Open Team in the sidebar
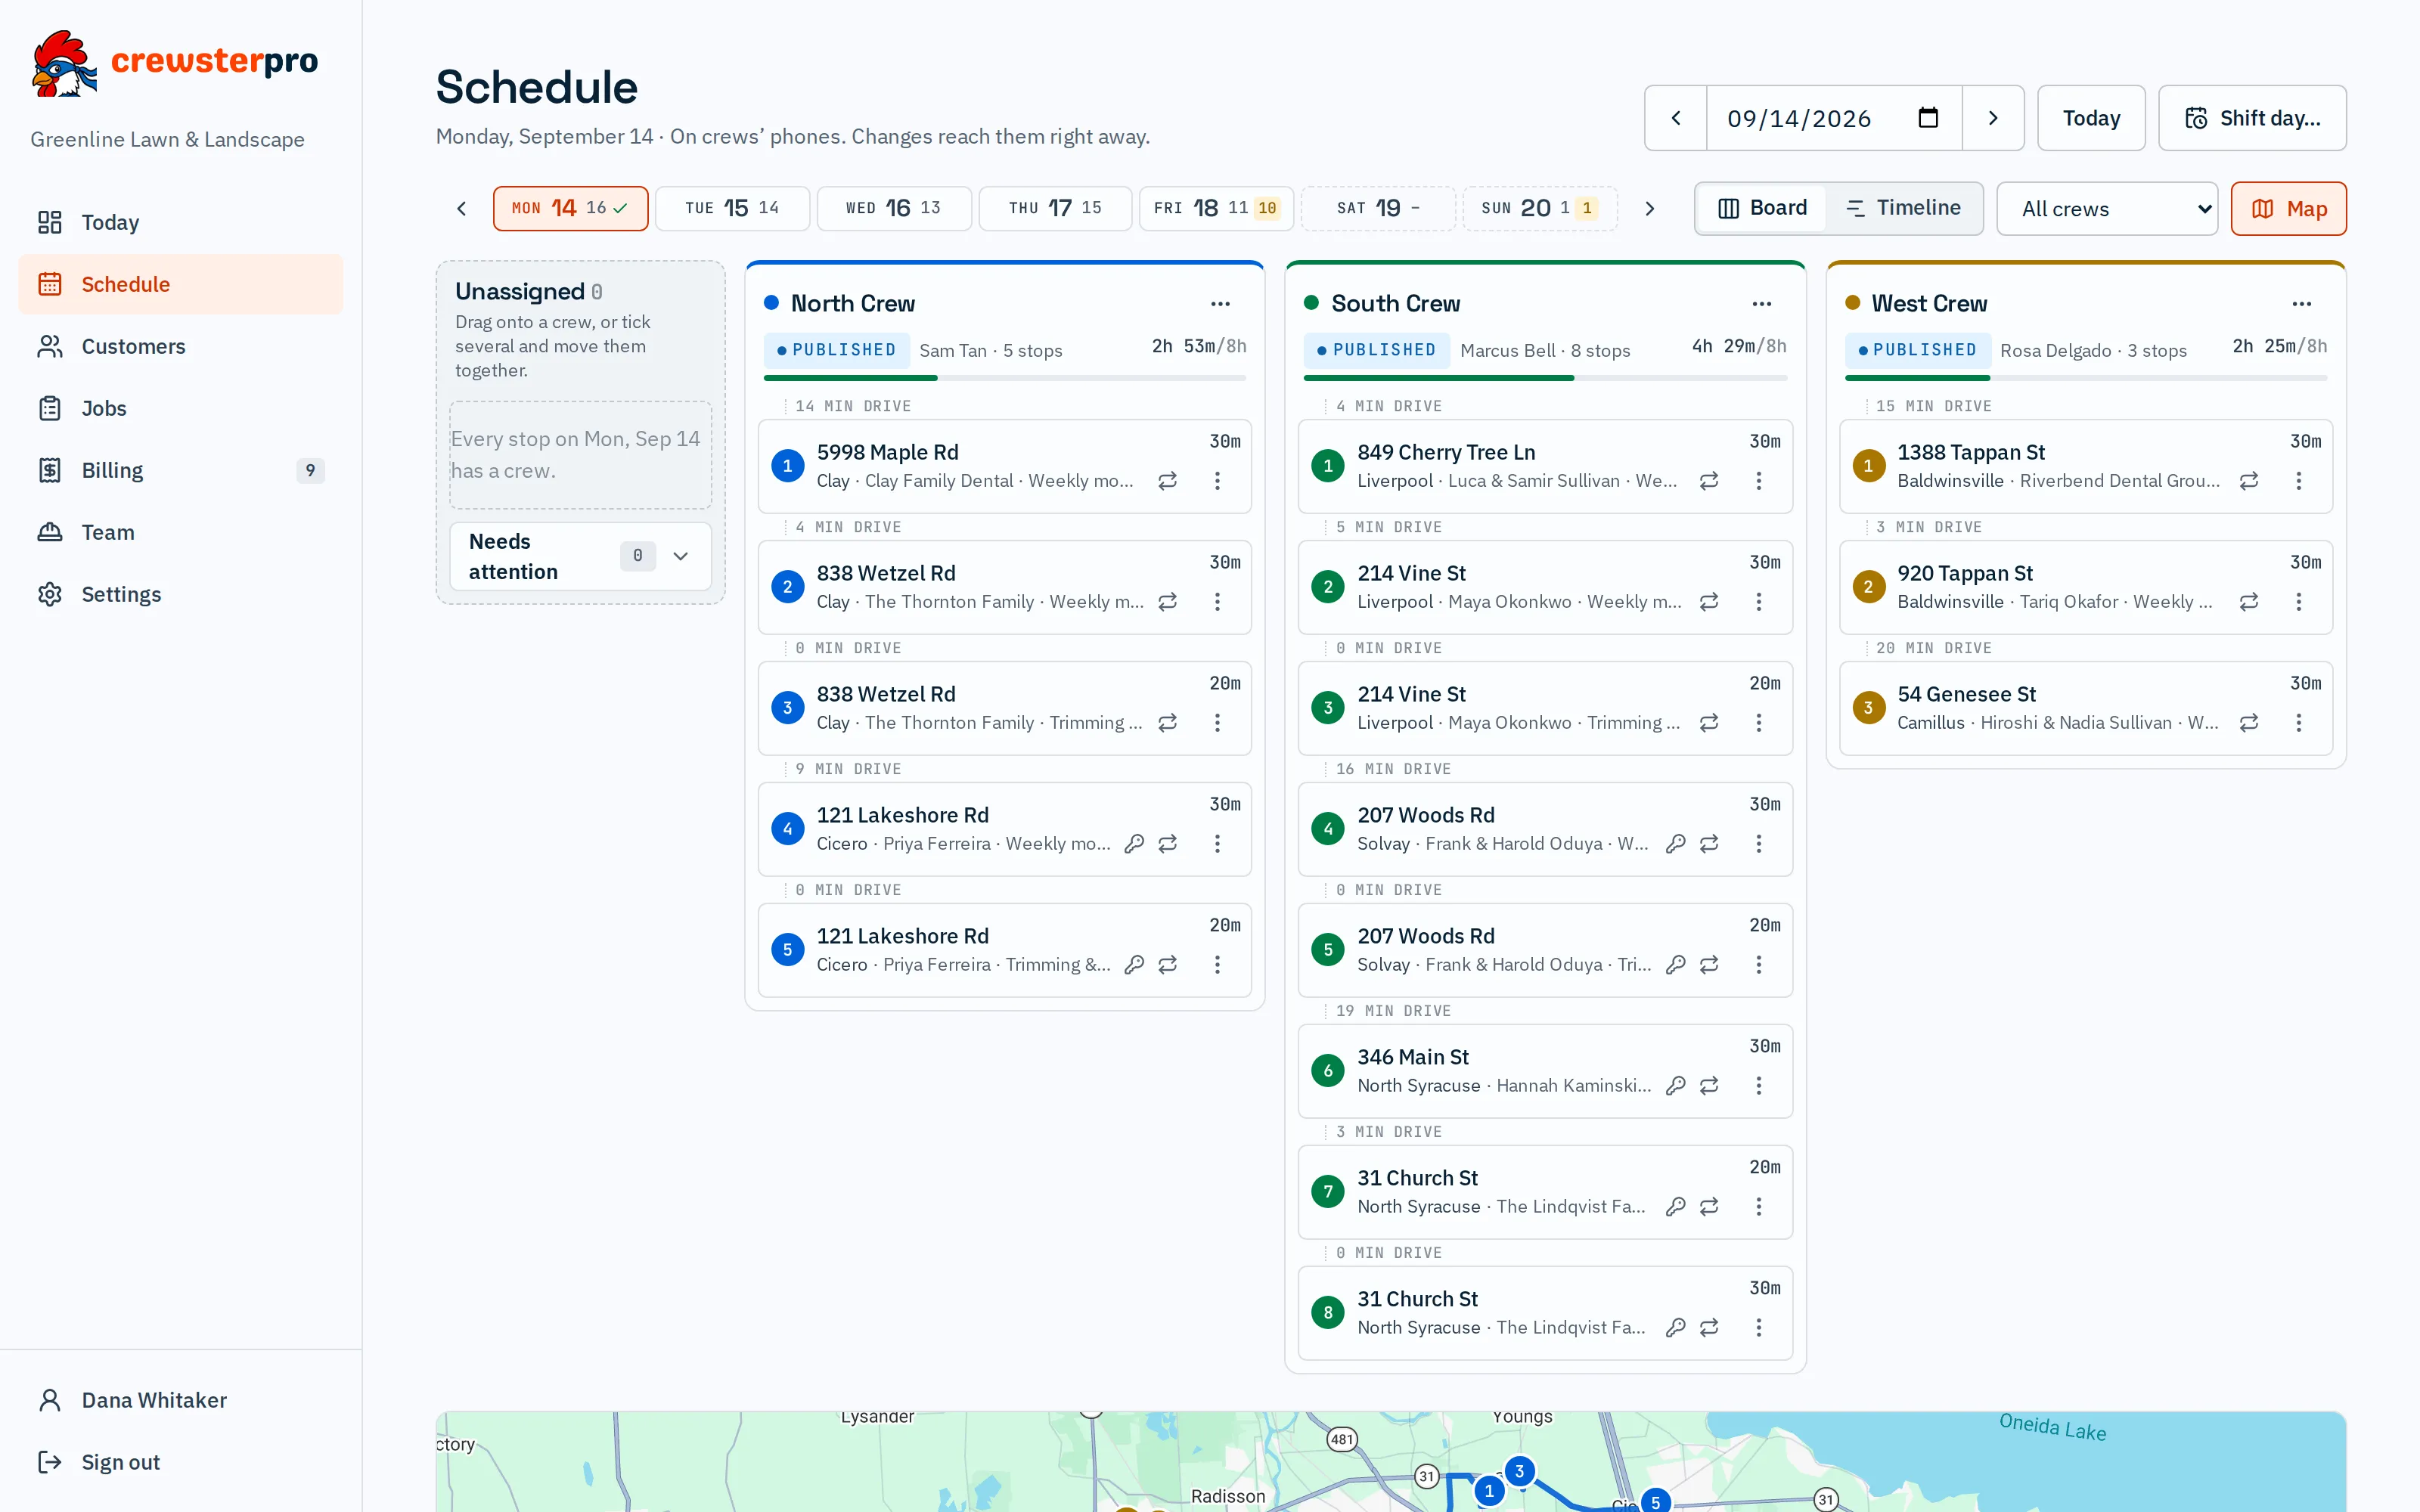The height and width of the screenshot is (1512, 2420). tap(180, 532)
